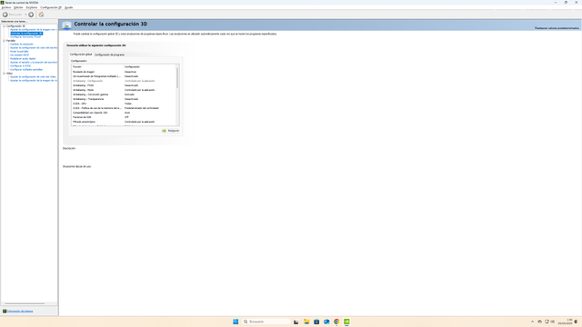
Task: Select the Factores de DSR row
Action: [x=125, y=117]
